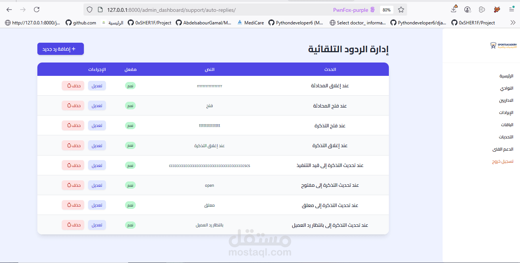Viewport: 520px width, 263px height.
Task: Edit the قيد التنفيذ update row
Action: tap(97, 165)
